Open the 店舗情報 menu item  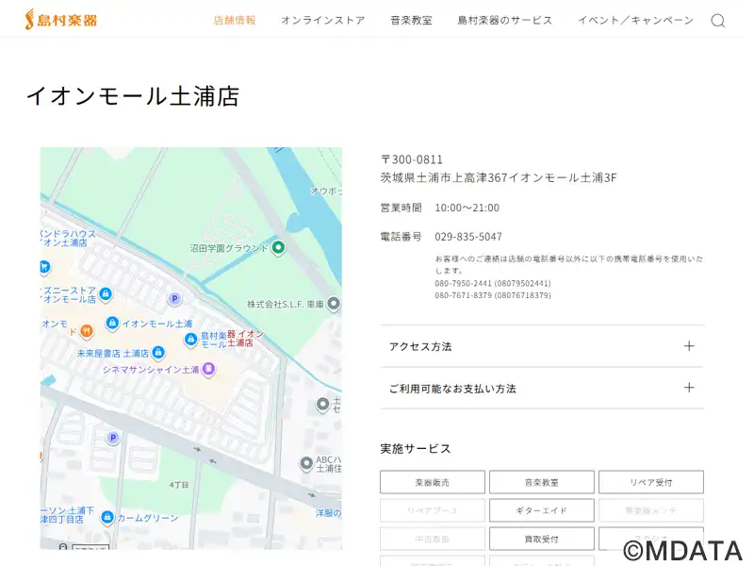(x=235, y=20)
